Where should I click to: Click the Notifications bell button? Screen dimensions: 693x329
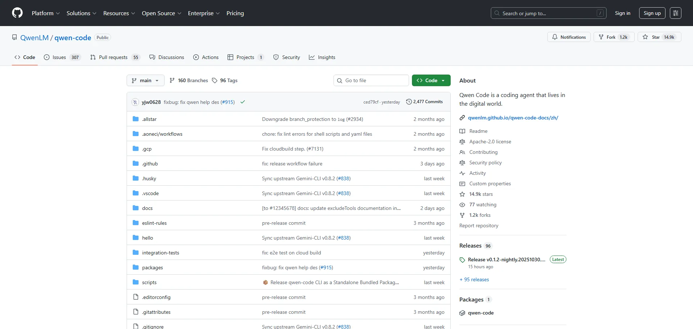click(569, 37)
